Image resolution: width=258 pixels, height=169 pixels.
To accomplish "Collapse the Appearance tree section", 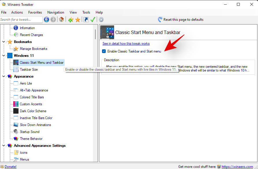I will pos(4,76).
